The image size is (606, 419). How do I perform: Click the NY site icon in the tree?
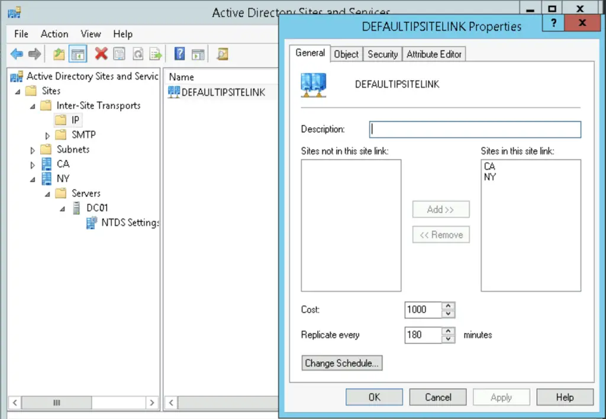pos(46,179)
